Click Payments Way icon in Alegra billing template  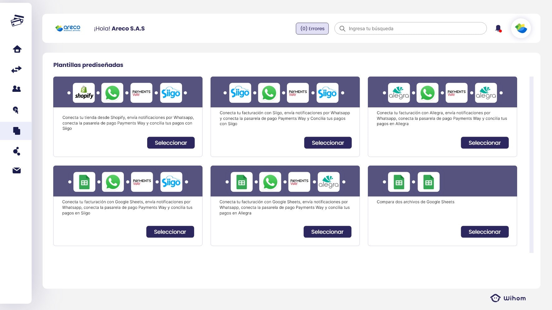coord(456,93)
